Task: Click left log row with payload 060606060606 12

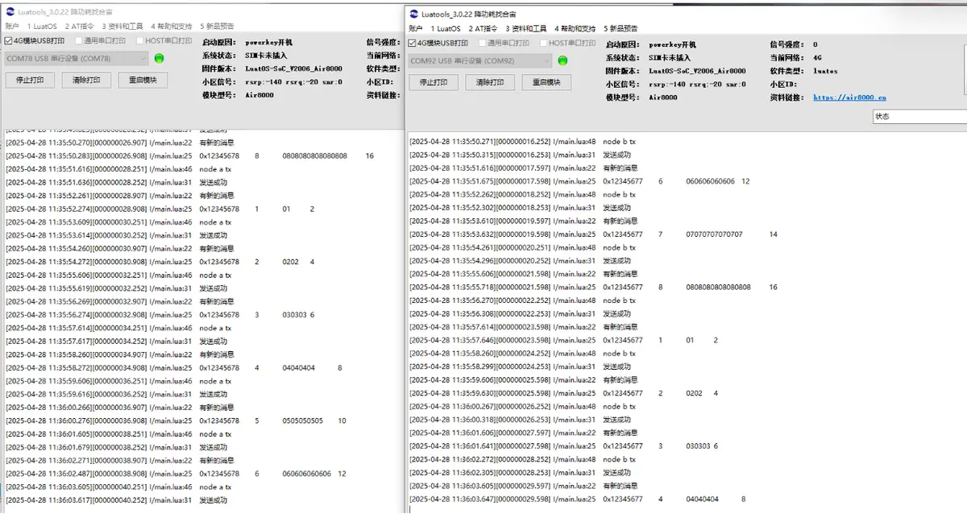Action: click(x=176, y=474)
